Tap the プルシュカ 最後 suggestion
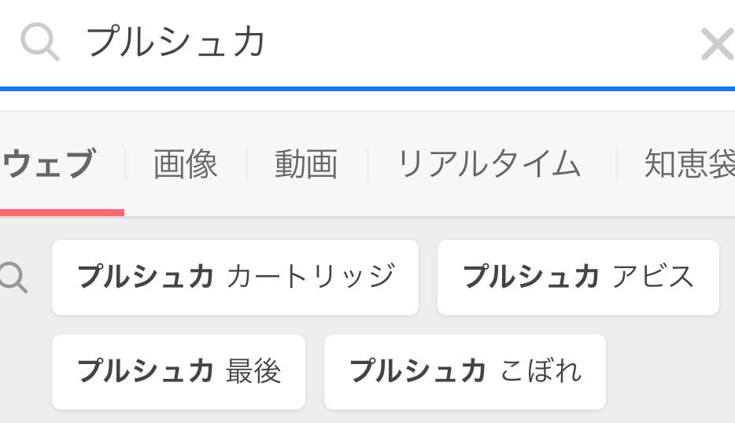 click(x=178, y=372)
